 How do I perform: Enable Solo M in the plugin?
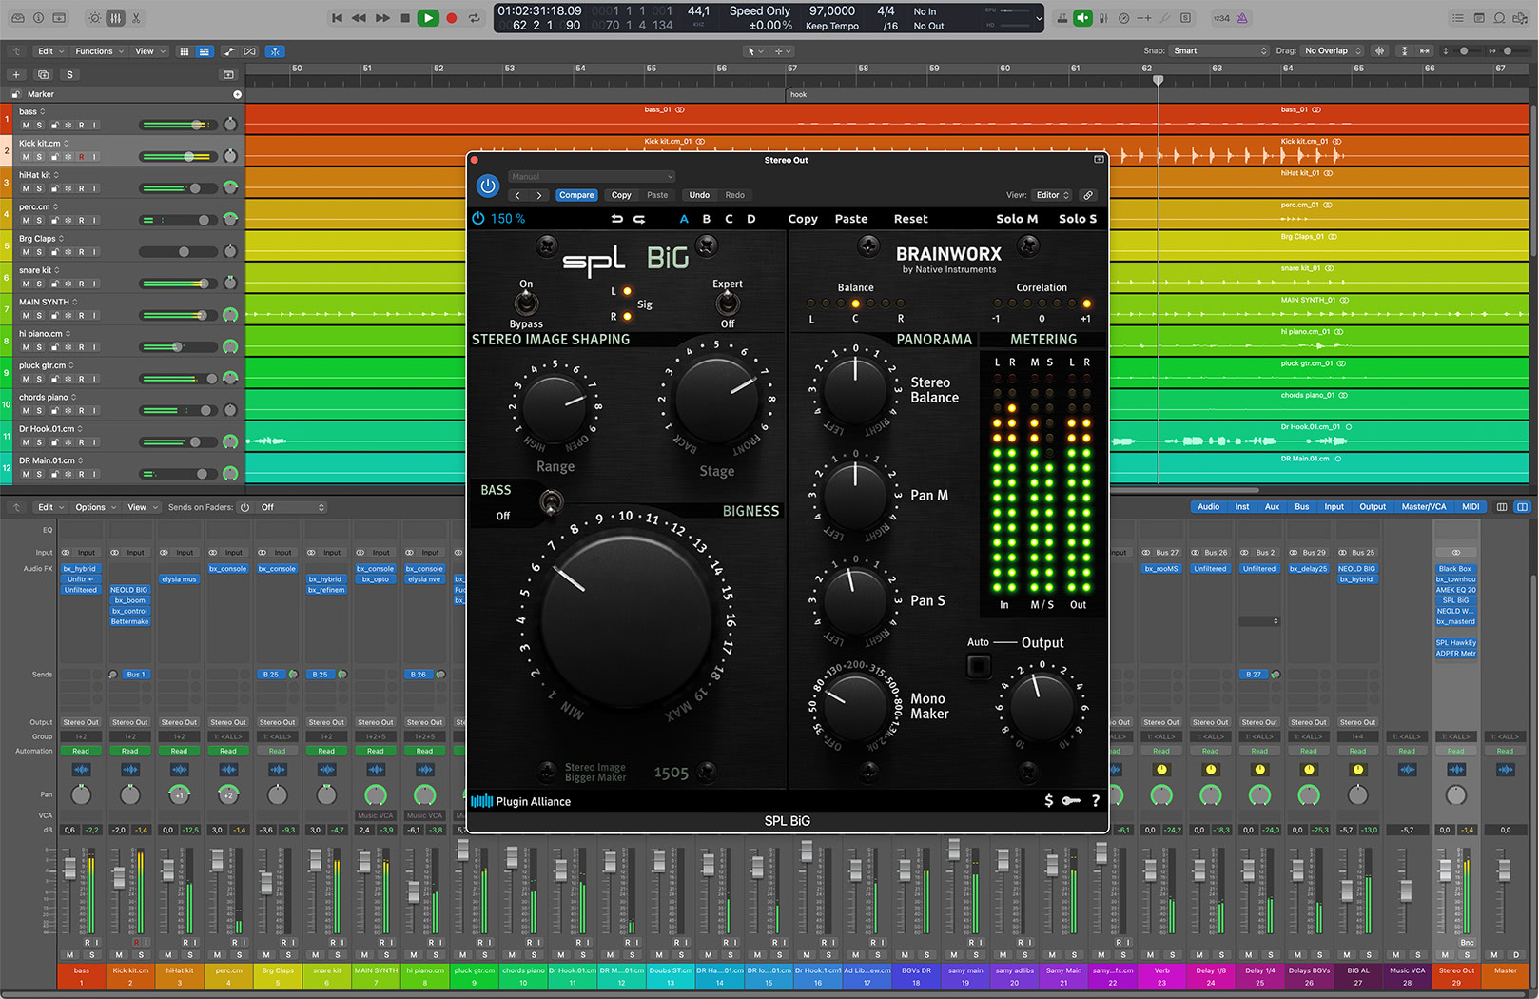(x=1017, y=219)
